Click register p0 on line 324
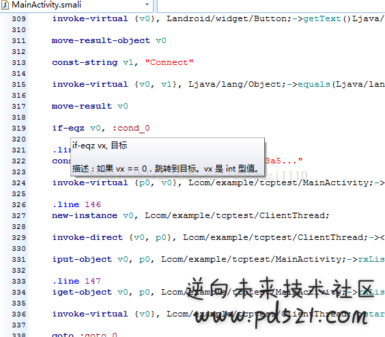Screen dimensions: 385x337 (x=144, y=183)
